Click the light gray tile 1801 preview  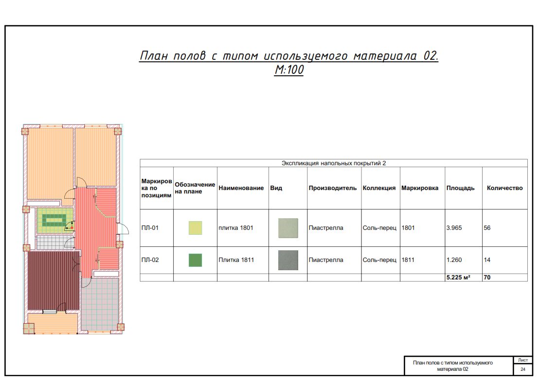(288, 228)
